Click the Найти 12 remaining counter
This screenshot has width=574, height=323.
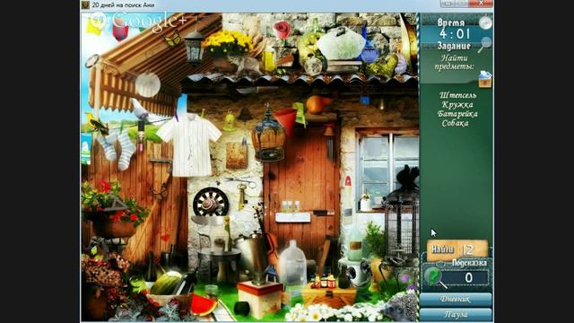457,249
